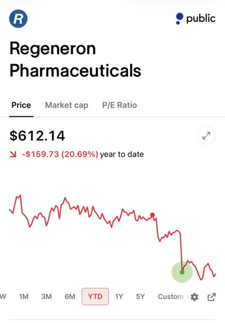Expand chart to fullscreen with arrows icon
Screen dimensions: 225x323
click(x=206, y=136)
